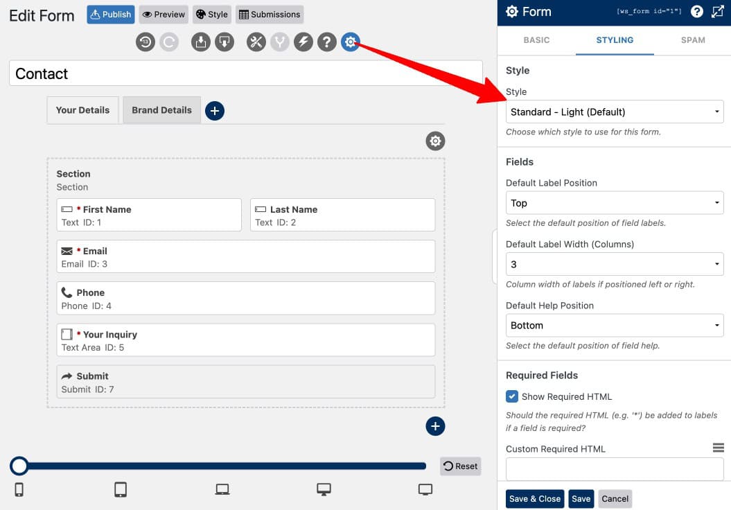Open the toolbar Help question icon
Image resolution: width=731 pixels, height=510 pixels.
[x=327, y=42]
